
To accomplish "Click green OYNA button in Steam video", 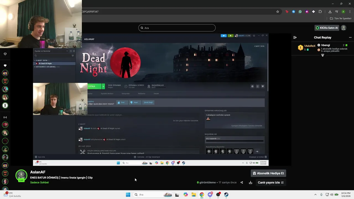I will [x=95, y=86].
